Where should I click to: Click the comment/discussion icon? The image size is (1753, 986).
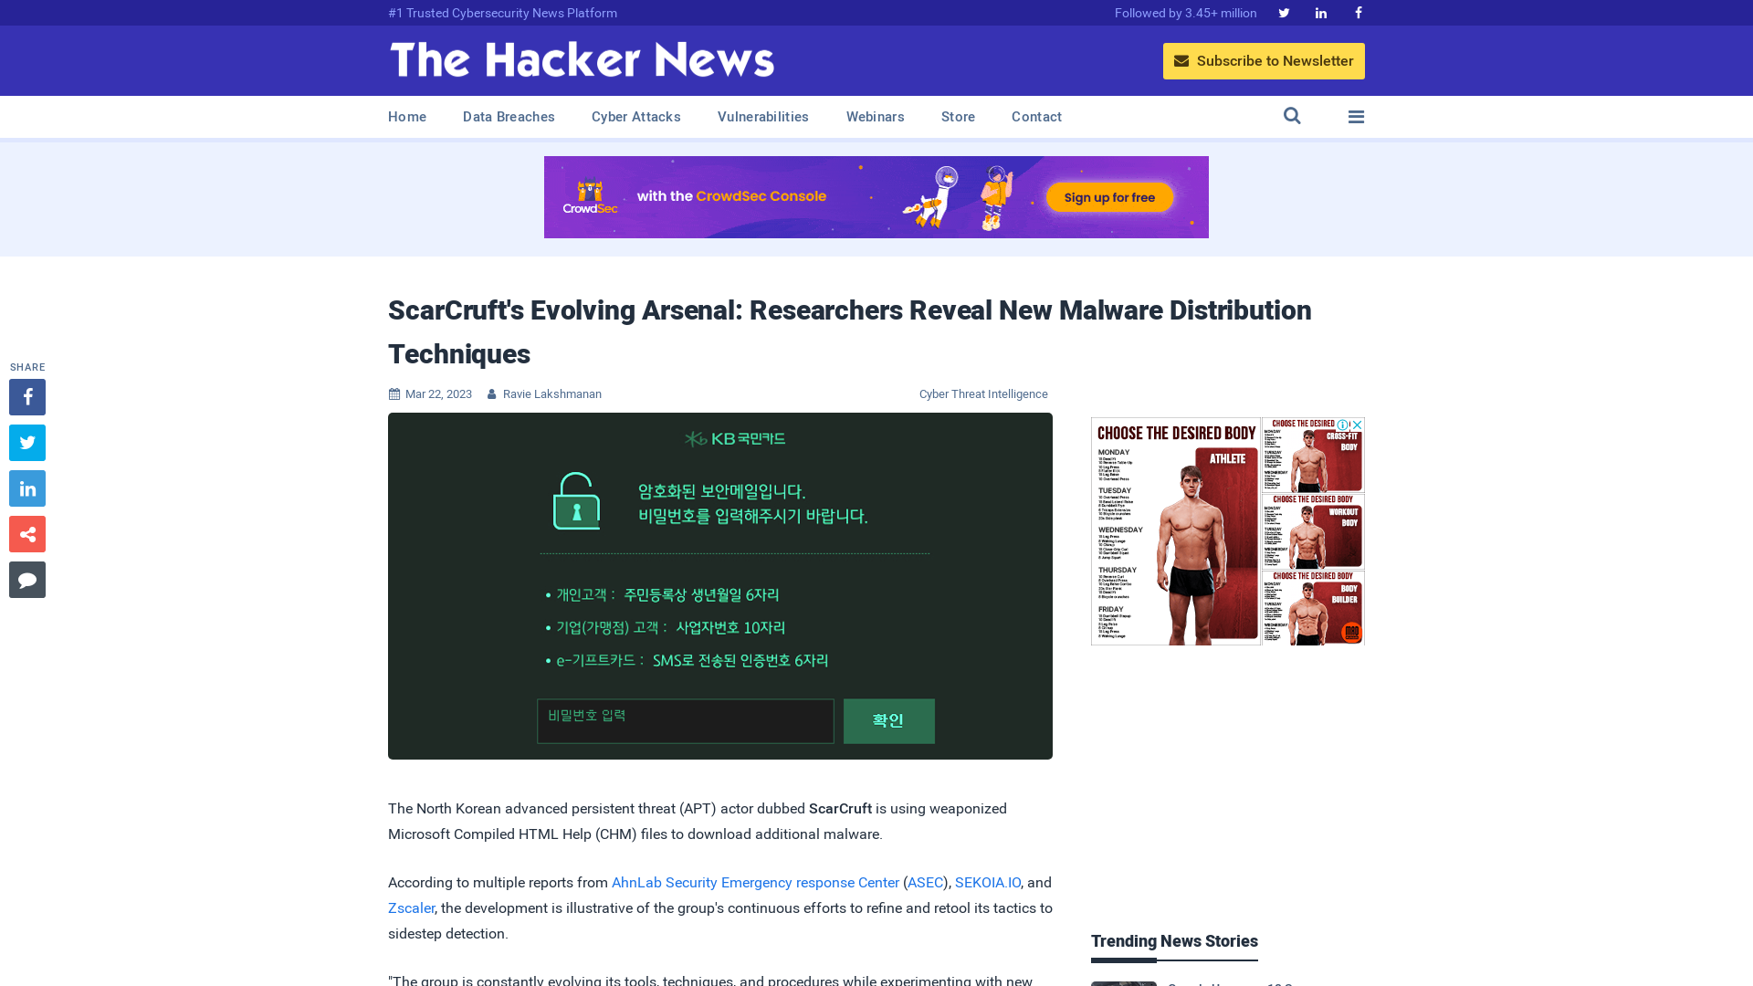27,579
